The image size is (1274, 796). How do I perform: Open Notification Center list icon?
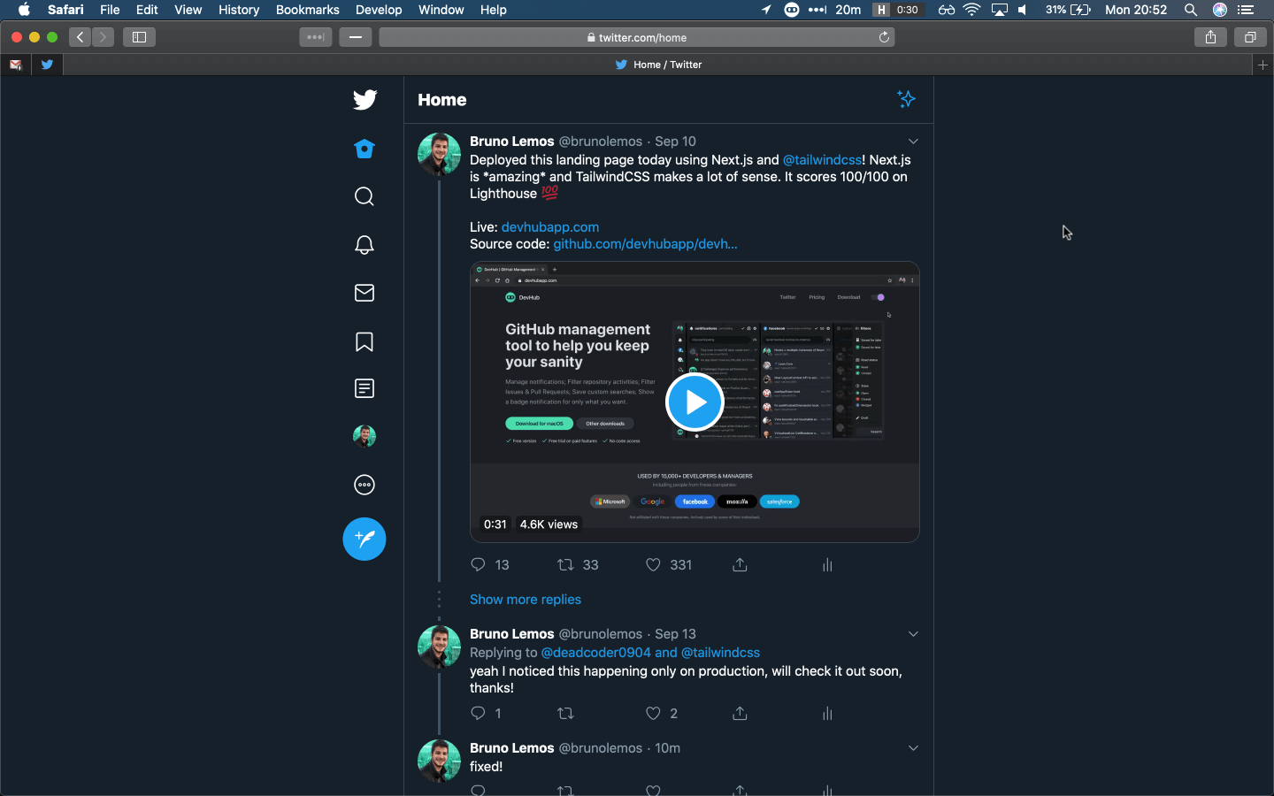(x=1246, y=10)
